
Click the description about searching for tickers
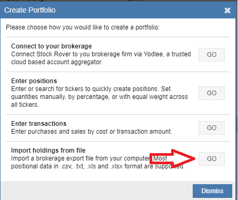tap(100, 97)
